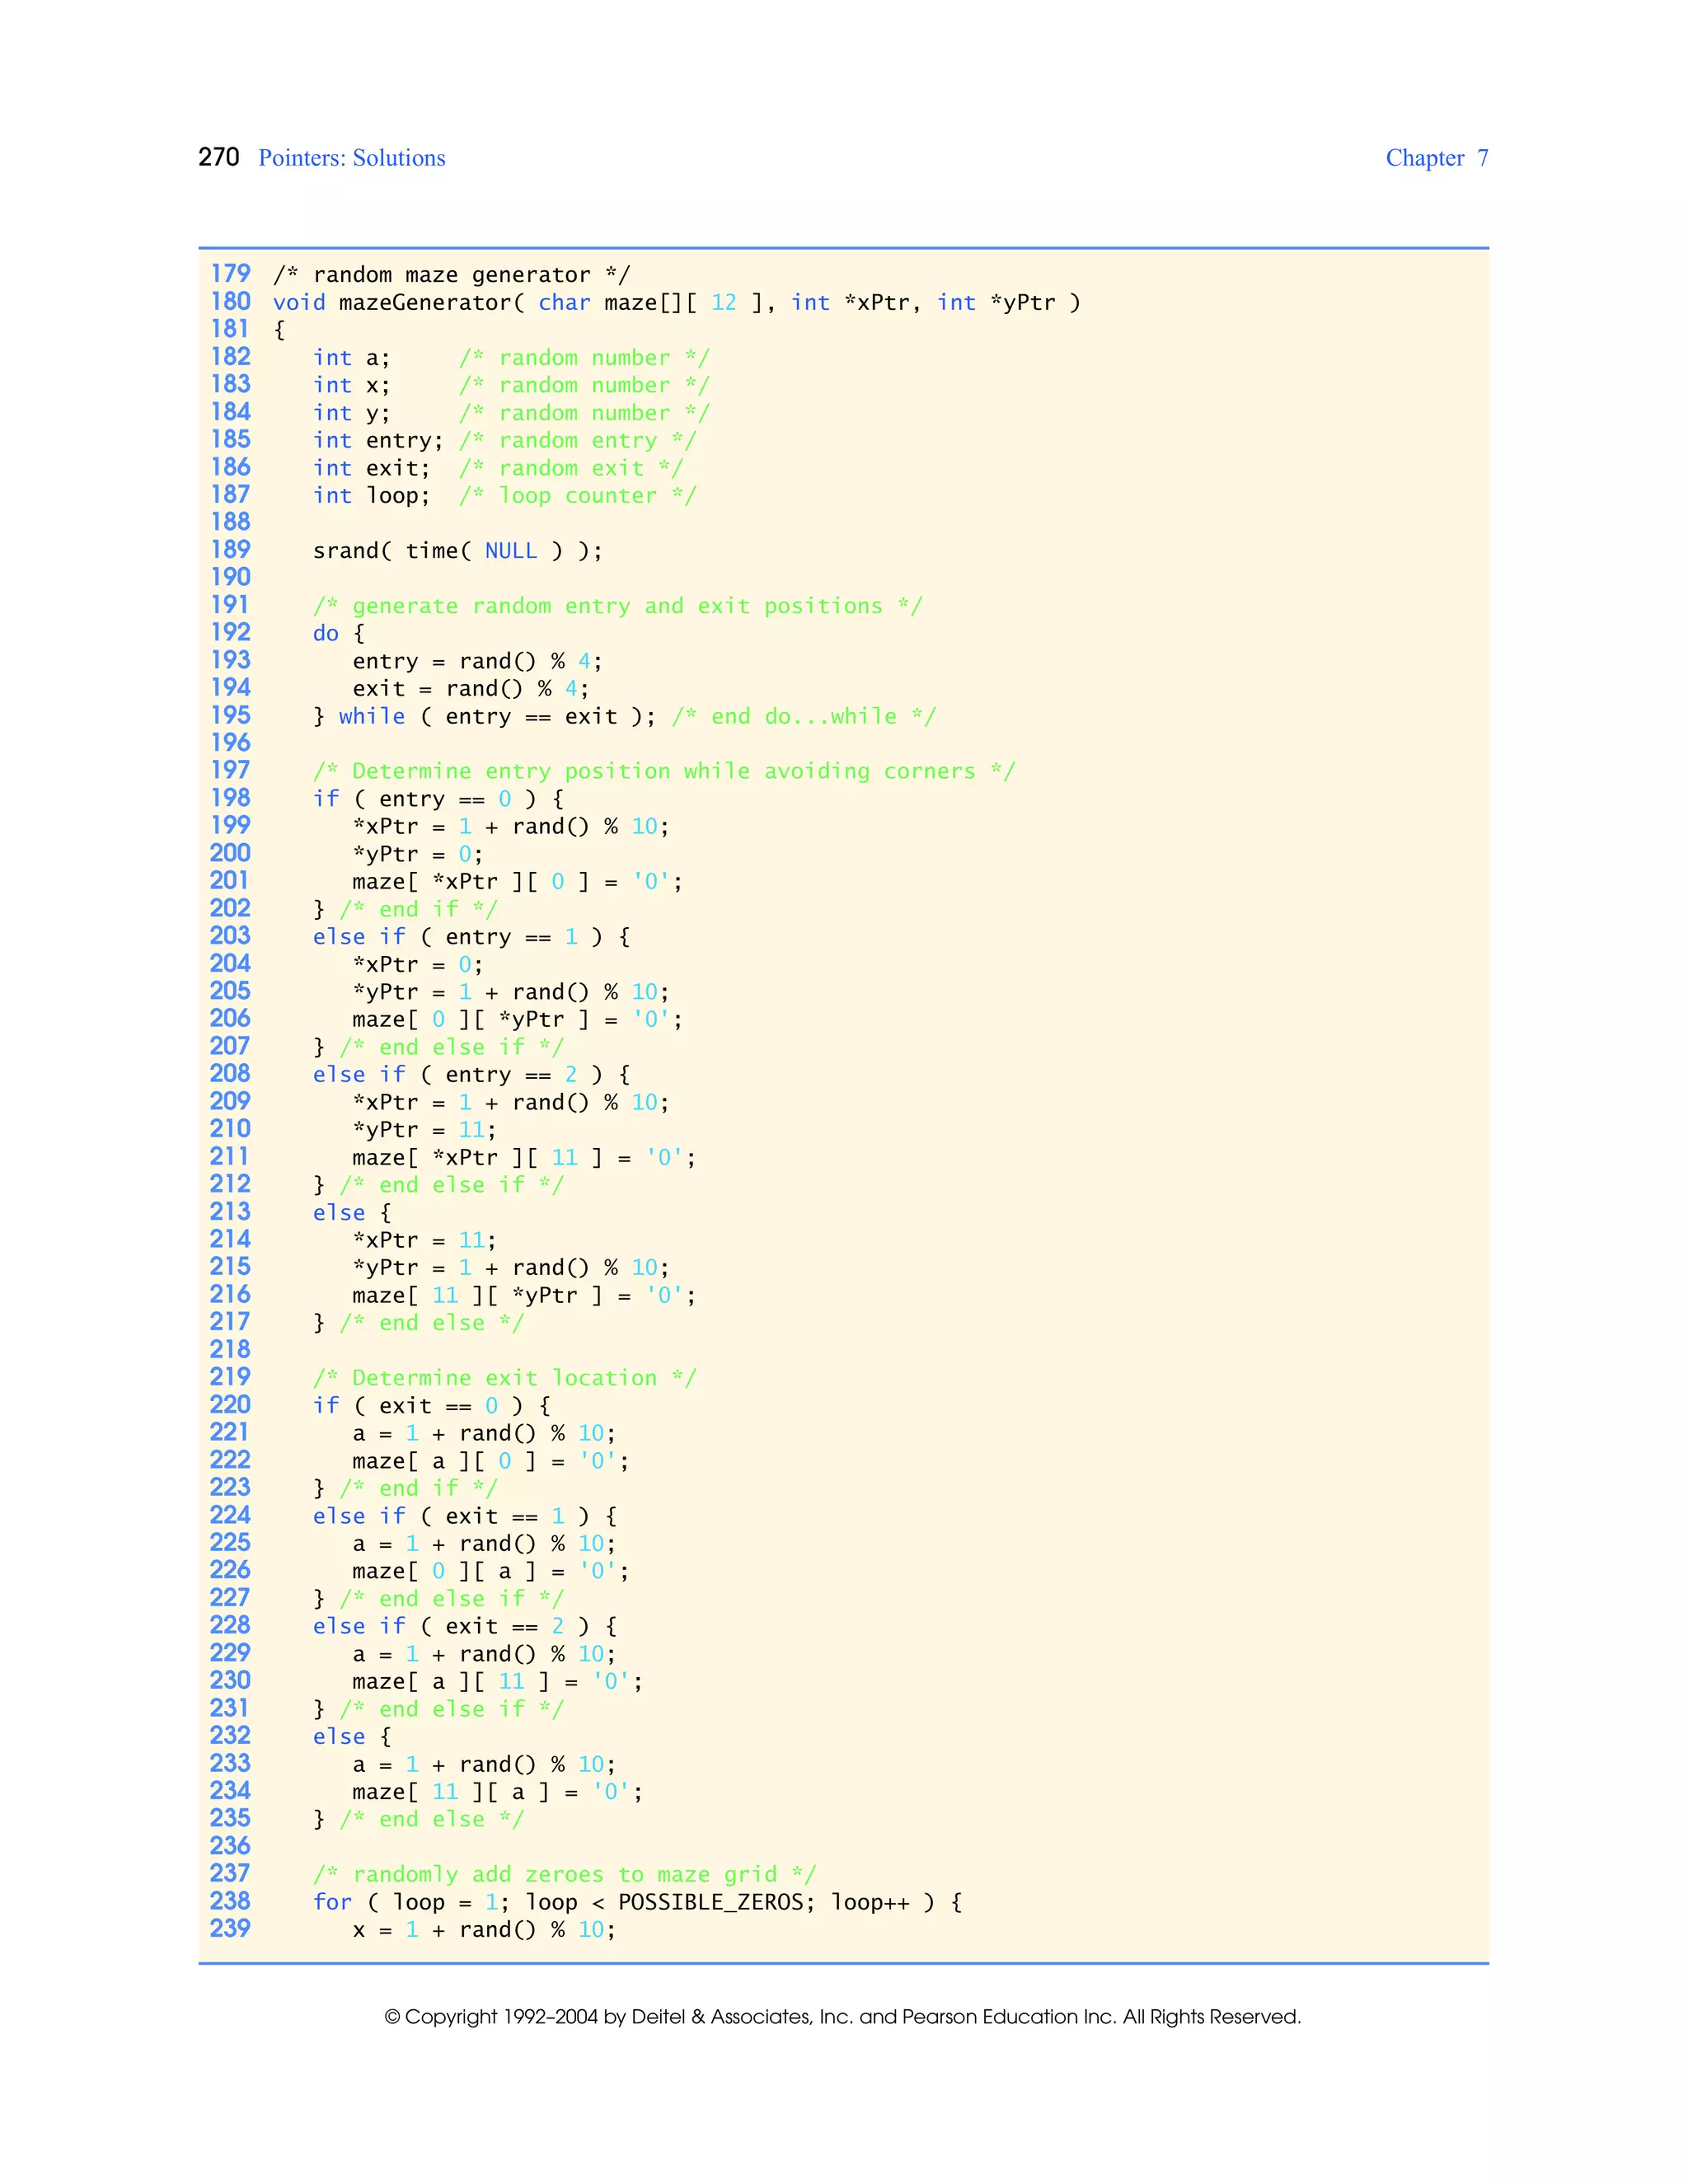Click the 'Pointers: Solutions' header text

(x=351, y=158)
